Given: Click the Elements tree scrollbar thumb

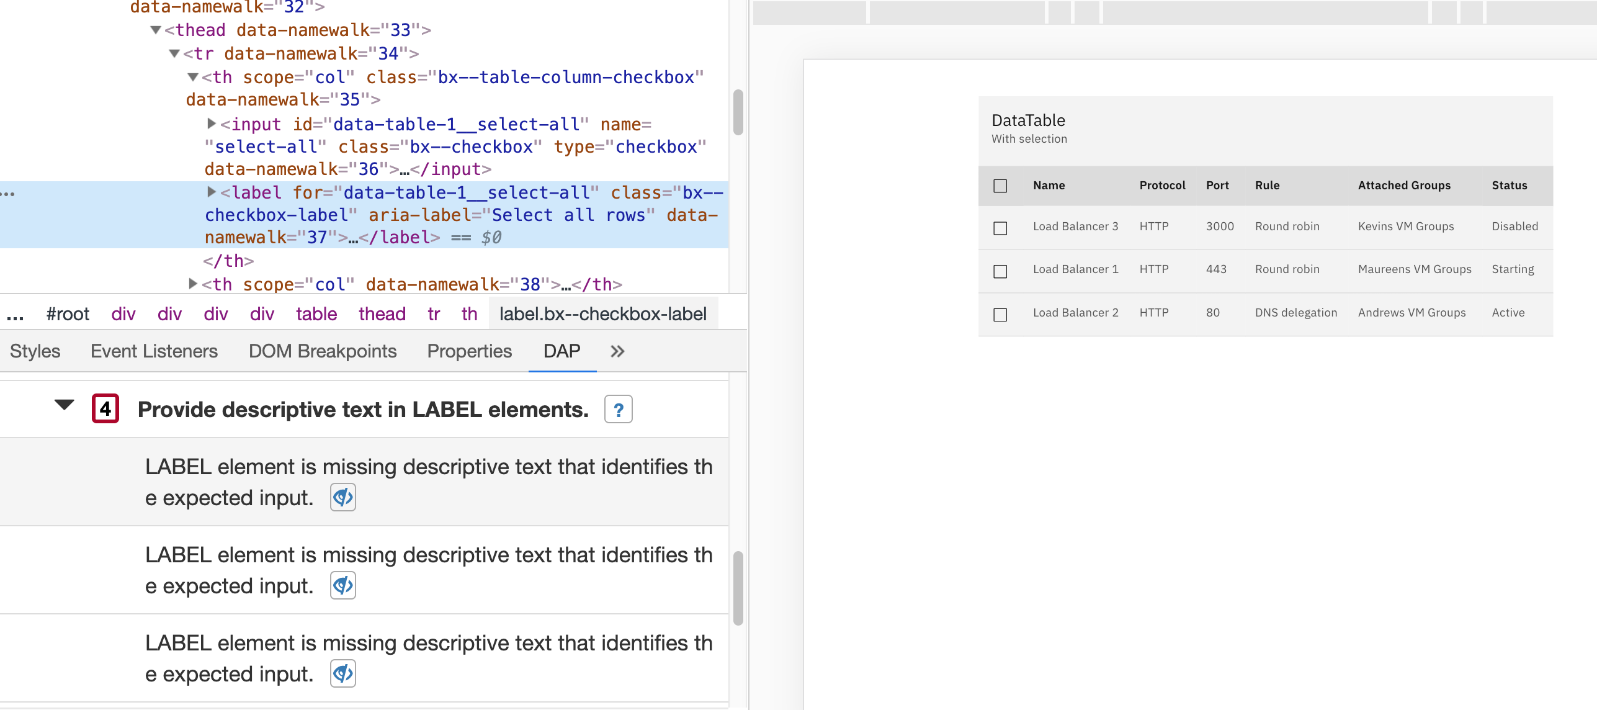Looking at the screenshot, I should (x=738, y=112).
